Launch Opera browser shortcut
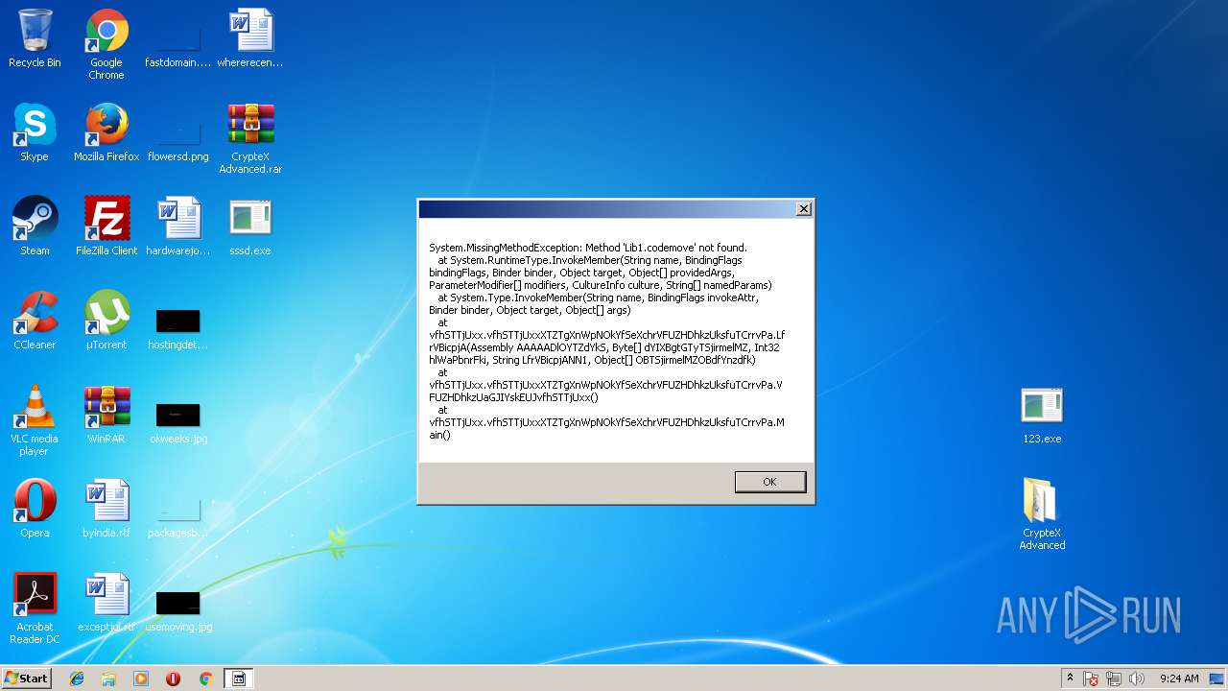The height and width of the screenshot is (691, 1228). click(35, 509)
